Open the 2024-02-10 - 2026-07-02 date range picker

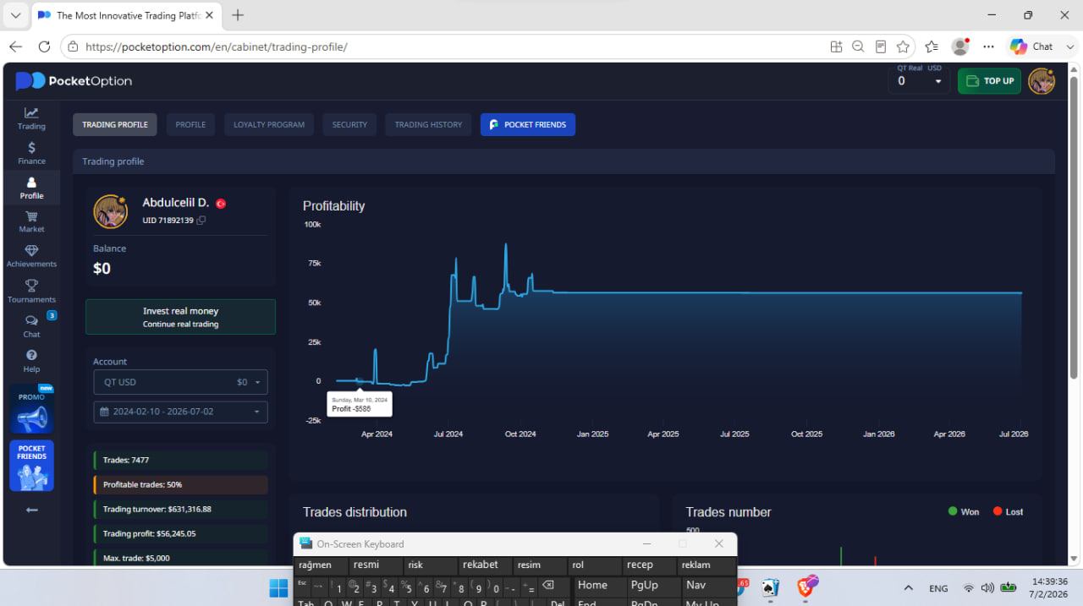(x=180, y=412)
